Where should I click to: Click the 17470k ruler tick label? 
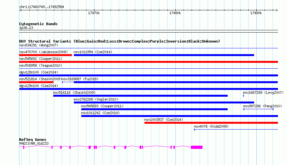(94, 13)
